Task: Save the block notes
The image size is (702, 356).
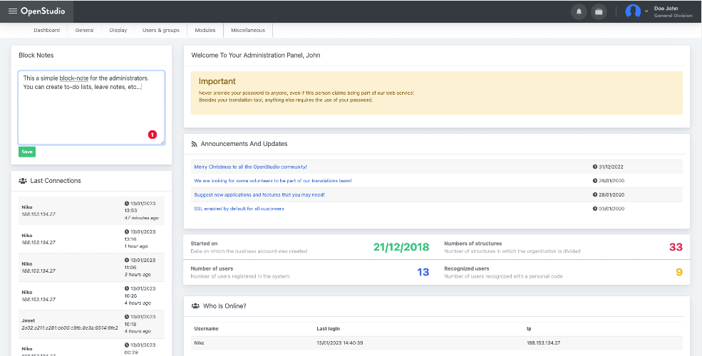Action: point(27,152)
